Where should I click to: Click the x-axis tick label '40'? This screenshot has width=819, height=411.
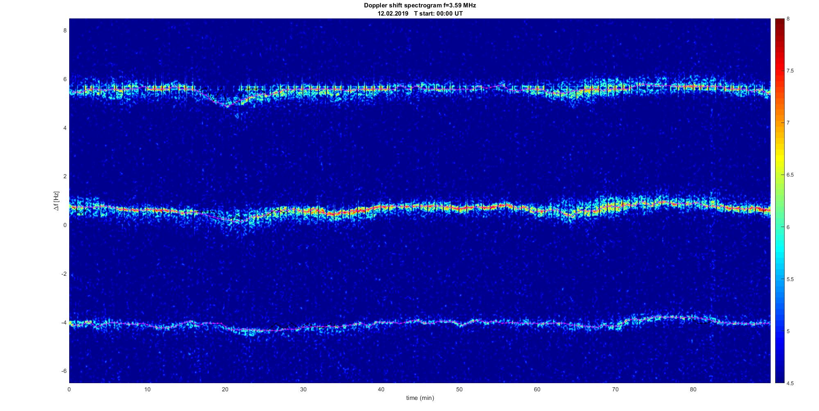(381, 390)
